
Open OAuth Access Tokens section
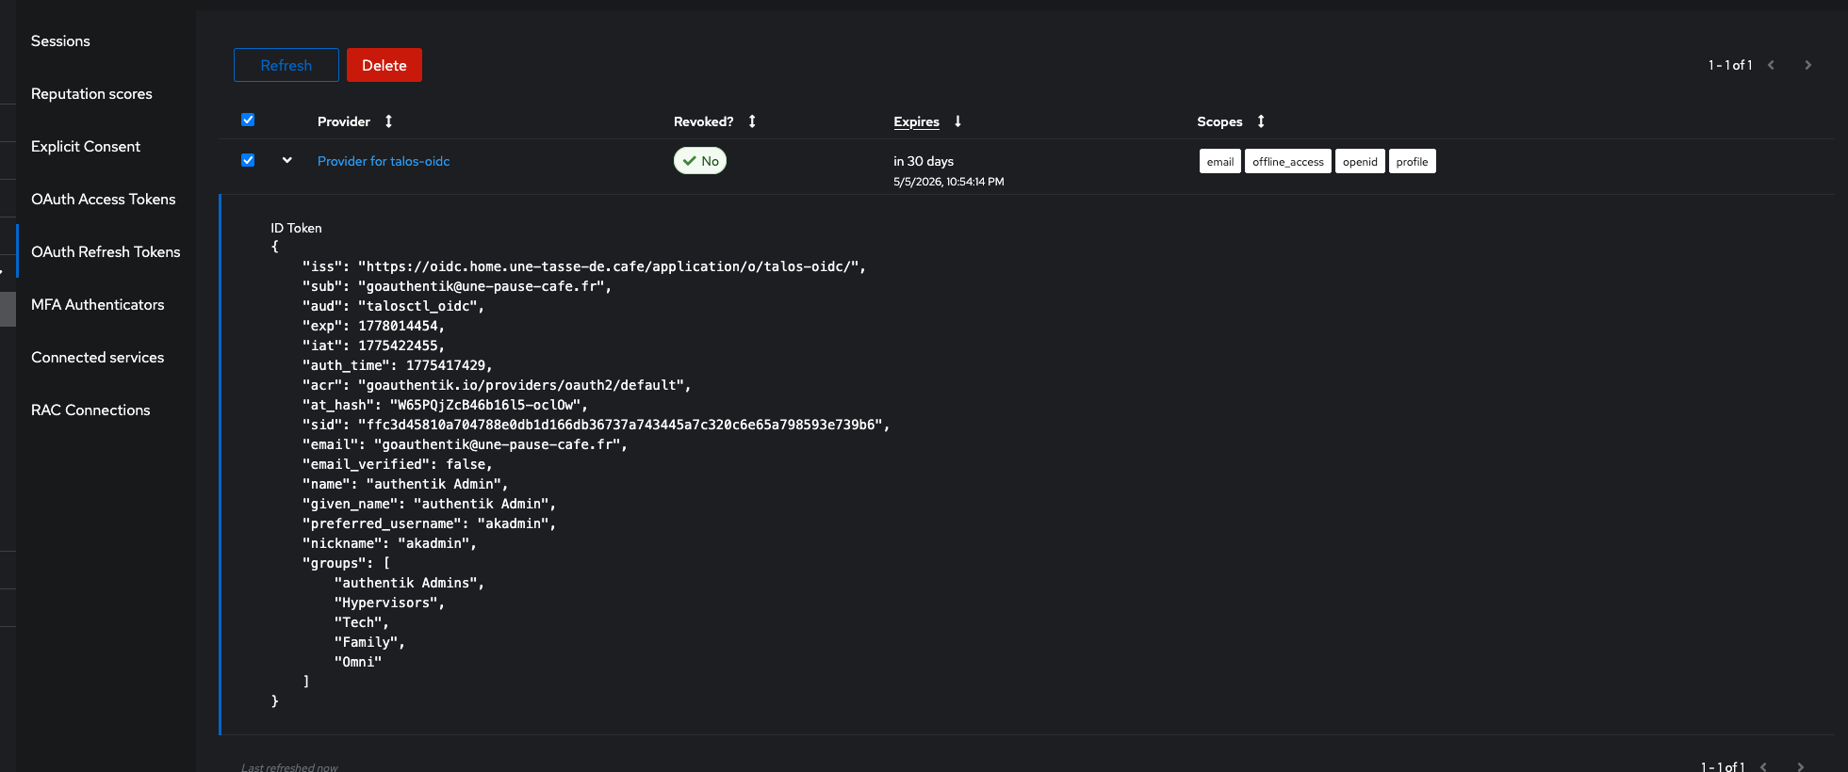(104, 200)
